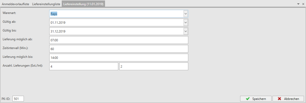Expand the Warenart dropdown arrow
Screen dimensions: 306x103
pos(186,14)
